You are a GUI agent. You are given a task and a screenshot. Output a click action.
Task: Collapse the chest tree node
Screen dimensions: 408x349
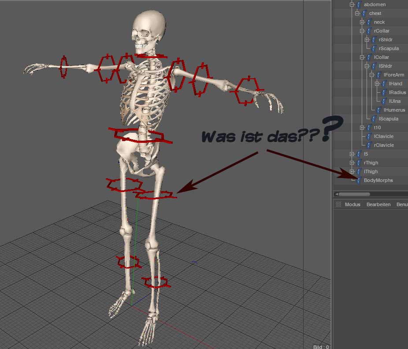click(357, 13)
